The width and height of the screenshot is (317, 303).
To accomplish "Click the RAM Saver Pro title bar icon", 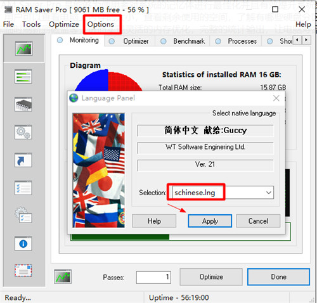I will click(8, 10).
